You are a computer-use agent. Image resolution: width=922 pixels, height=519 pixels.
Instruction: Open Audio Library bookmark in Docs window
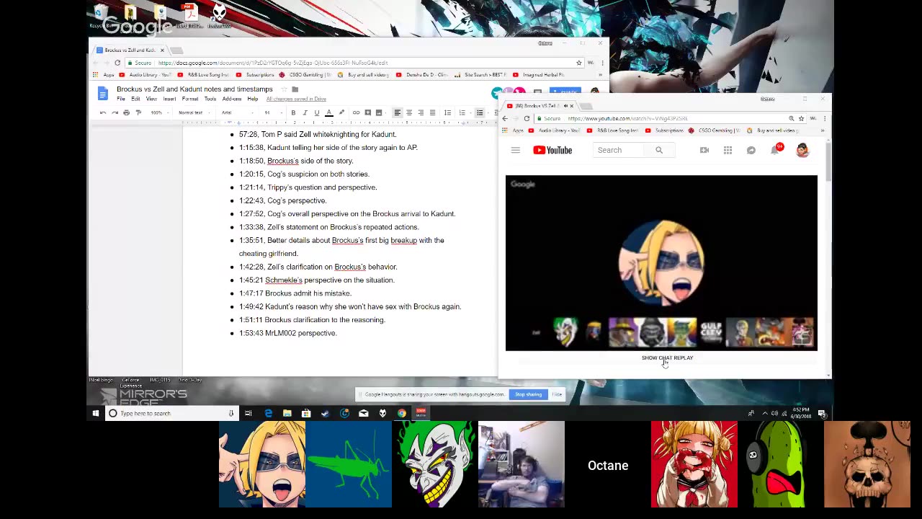pos(145,74)
